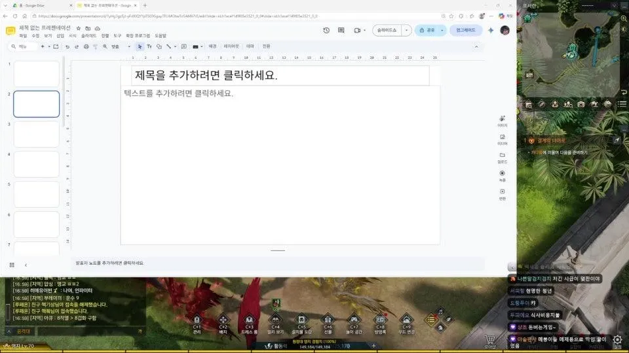Image resolution: width=629 pixels, height=353 pixels.
Task: Click the menu search box
Action: [24, 47]
